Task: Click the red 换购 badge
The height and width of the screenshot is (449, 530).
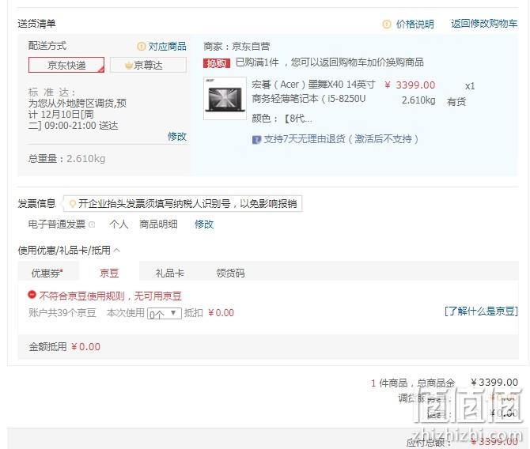Action: tap(216, 63)
